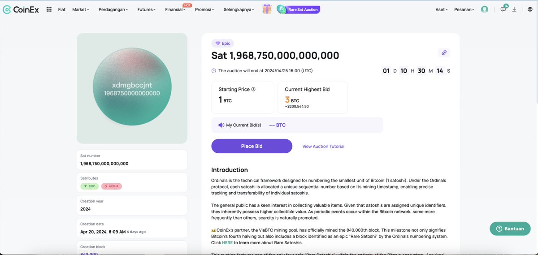Click the Sat number value 1,968,750,000,000,000
The image size is (538, 255).
(104, 164)
